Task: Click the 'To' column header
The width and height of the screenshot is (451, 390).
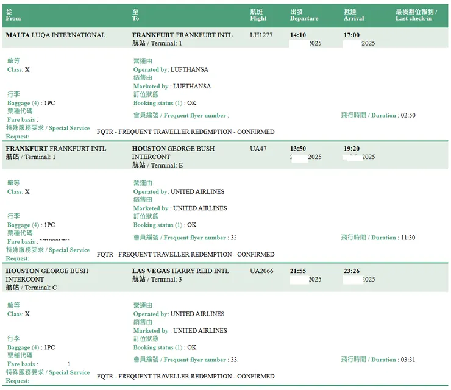Action: pos(135,15)
